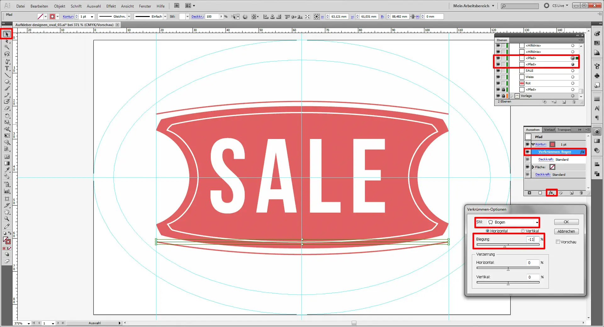This screenshot has height=327, width=604.
Task: Choose the Hand tool
Action: click(x=7, y=212)
